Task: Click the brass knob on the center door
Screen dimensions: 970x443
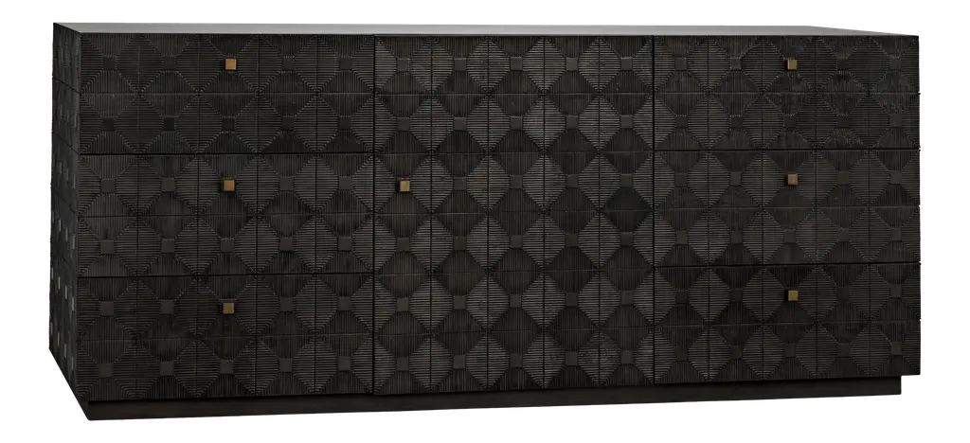Action: click(x=404, y=186)
